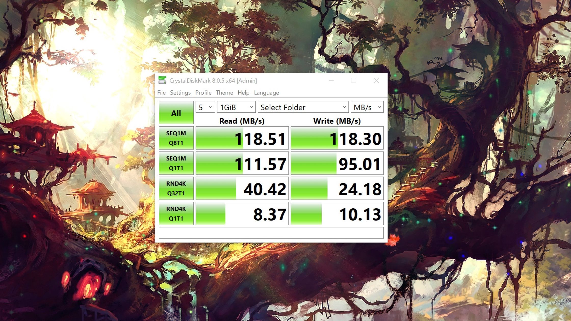Screen dimensions: 571x321
Task: Open the Language menu
Action: point(266,92)
